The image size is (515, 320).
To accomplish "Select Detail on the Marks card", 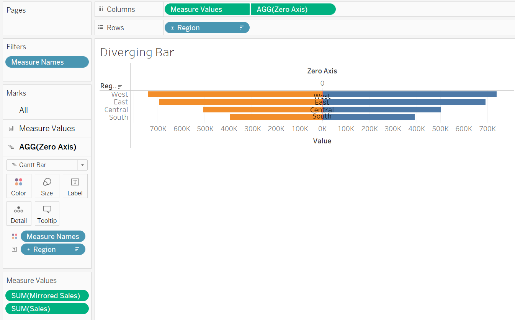I will coord(19,213).
